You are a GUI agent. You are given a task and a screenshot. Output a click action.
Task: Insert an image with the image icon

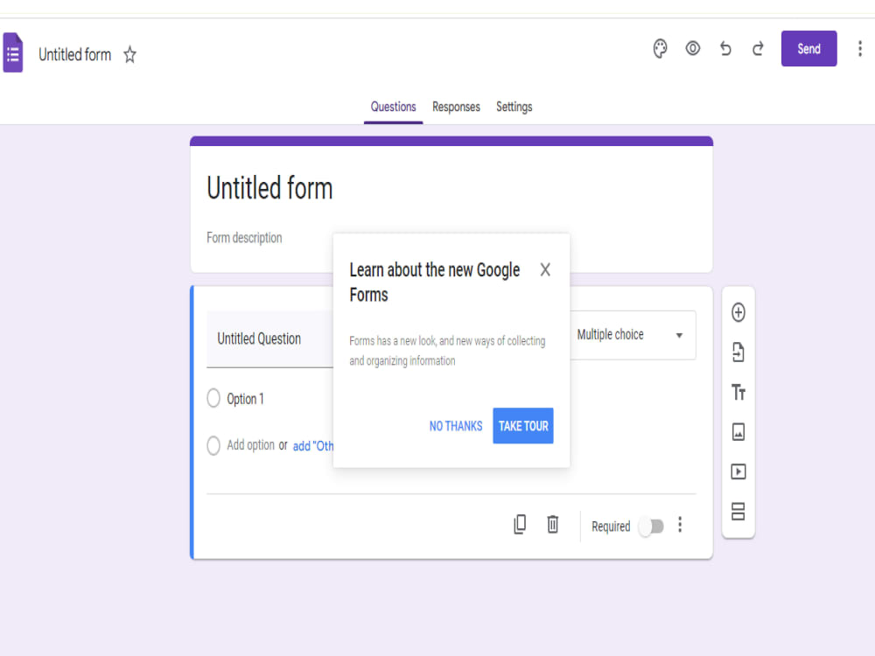pyautogui.click(x=738, y=431)
